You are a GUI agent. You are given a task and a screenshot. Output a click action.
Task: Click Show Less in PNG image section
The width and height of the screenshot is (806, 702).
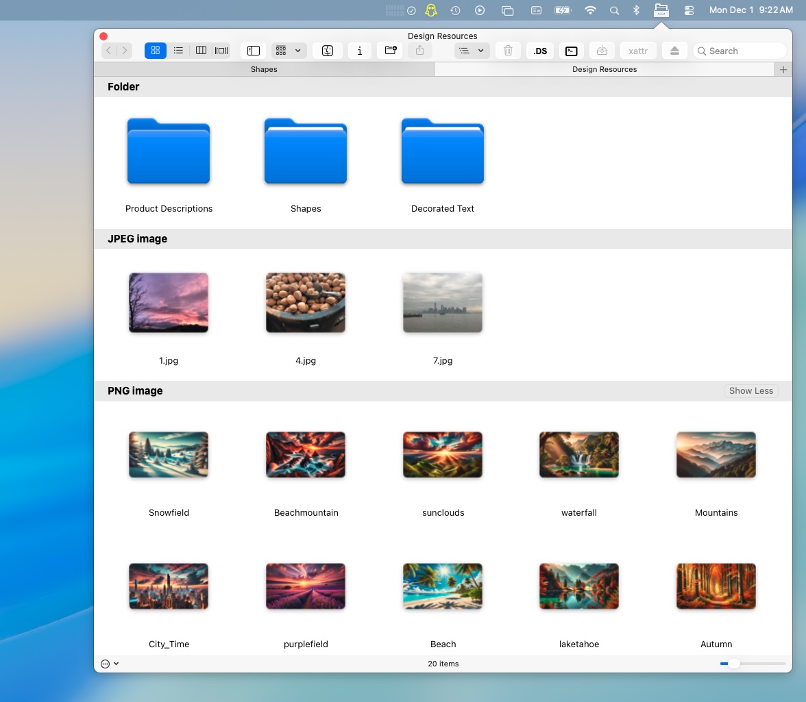point(751,390)
